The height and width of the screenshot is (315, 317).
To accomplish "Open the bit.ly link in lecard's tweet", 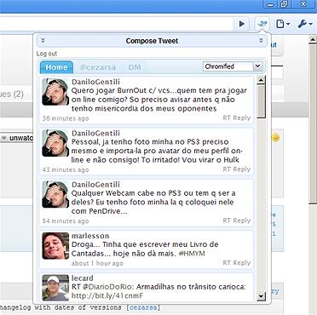I will [x=107, y=296].
